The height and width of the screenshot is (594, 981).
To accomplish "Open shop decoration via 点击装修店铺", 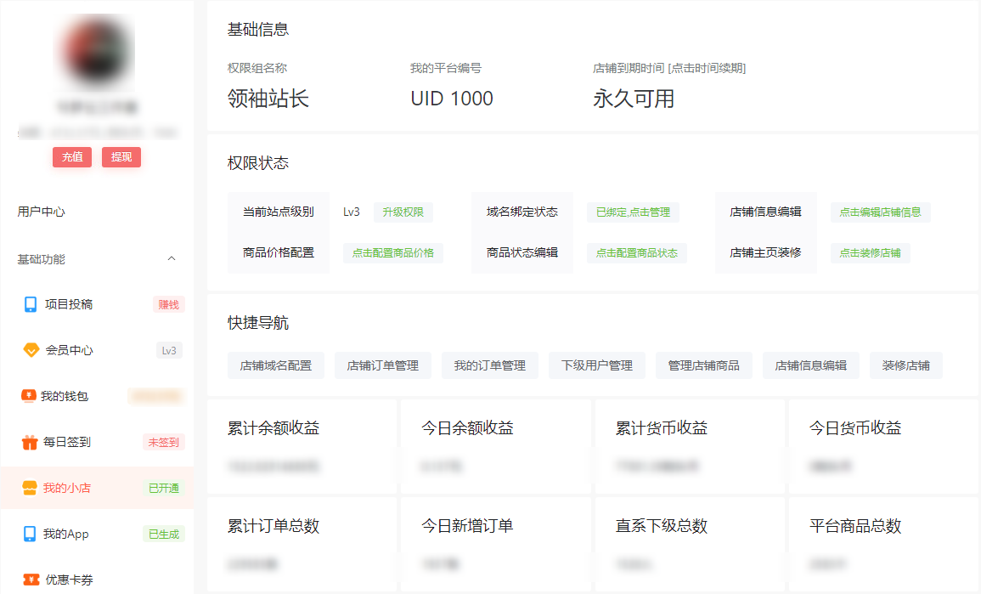I will pos(870,252).
